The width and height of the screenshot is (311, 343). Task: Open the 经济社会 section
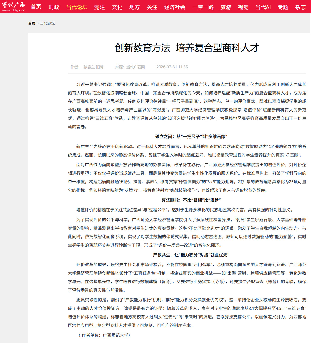tap(175, 7)
